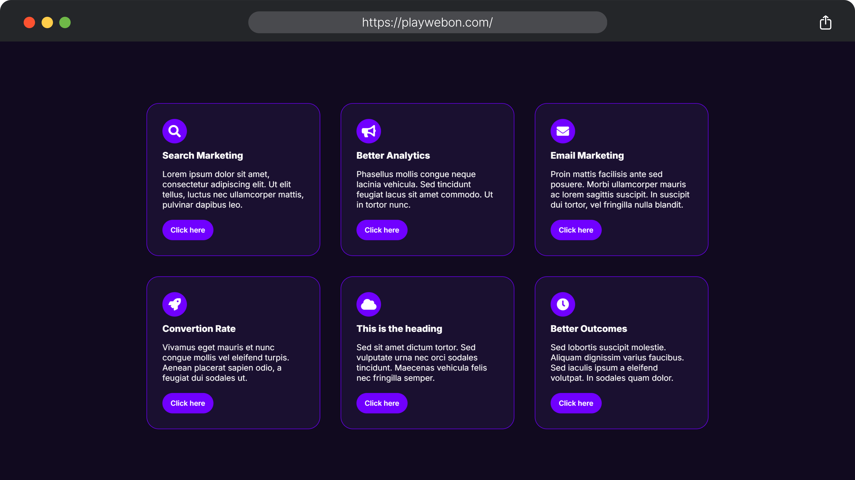The width and height of the screenshot is (855, 480).
Task: Click 'Click here' under This is the heading
Action: click(382, 403)
